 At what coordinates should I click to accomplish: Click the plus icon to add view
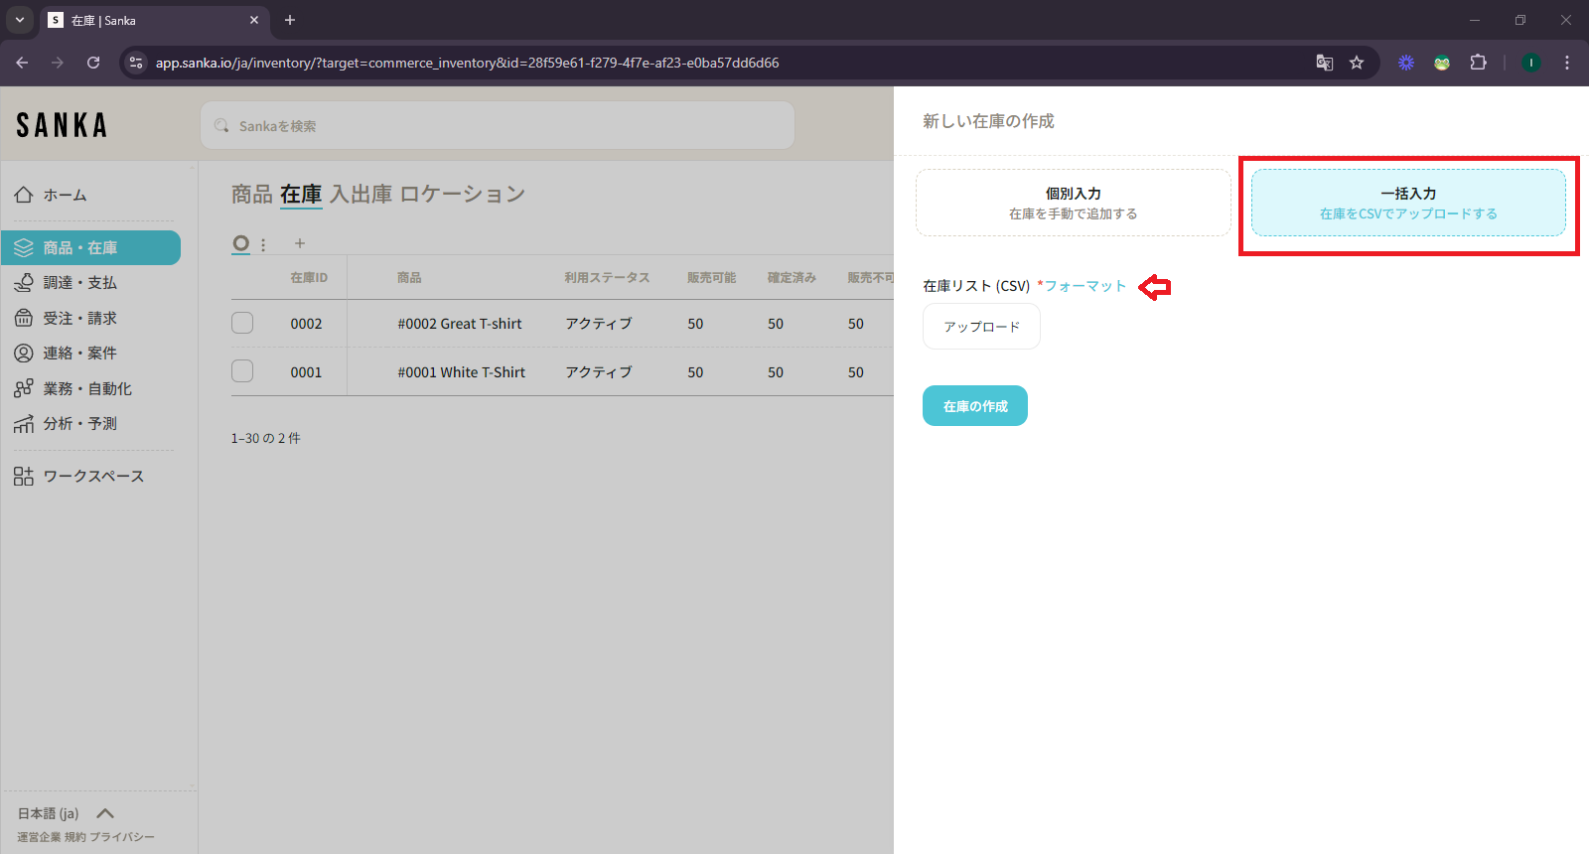tap(299, 243)
